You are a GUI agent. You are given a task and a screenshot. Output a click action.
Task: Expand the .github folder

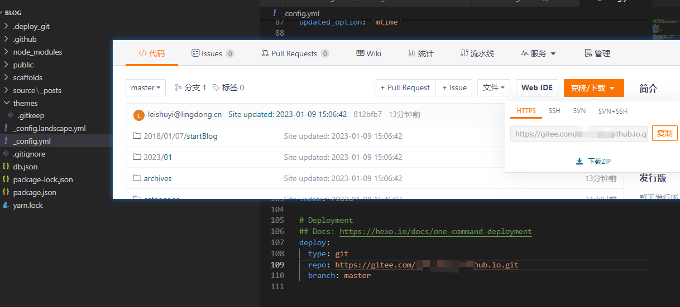point(25,39)
